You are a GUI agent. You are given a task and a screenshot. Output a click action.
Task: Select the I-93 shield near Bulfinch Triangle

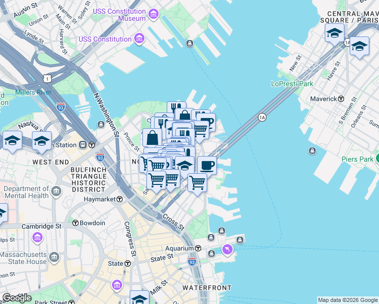coord(100,157)
